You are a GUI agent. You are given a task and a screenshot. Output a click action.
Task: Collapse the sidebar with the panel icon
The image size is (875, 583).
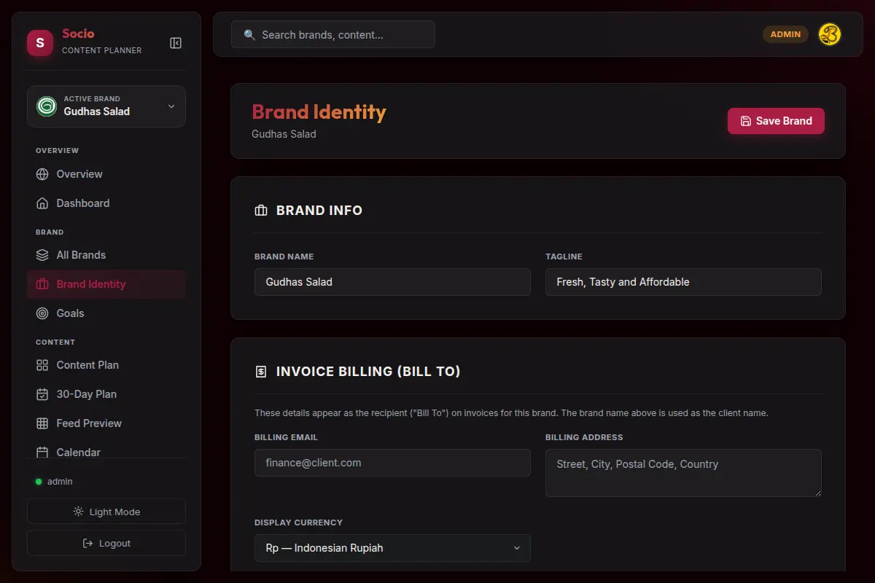click(176, 43)
